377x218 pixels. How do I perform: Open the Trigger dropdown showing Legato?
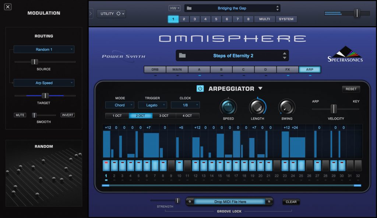coord(152,105)
